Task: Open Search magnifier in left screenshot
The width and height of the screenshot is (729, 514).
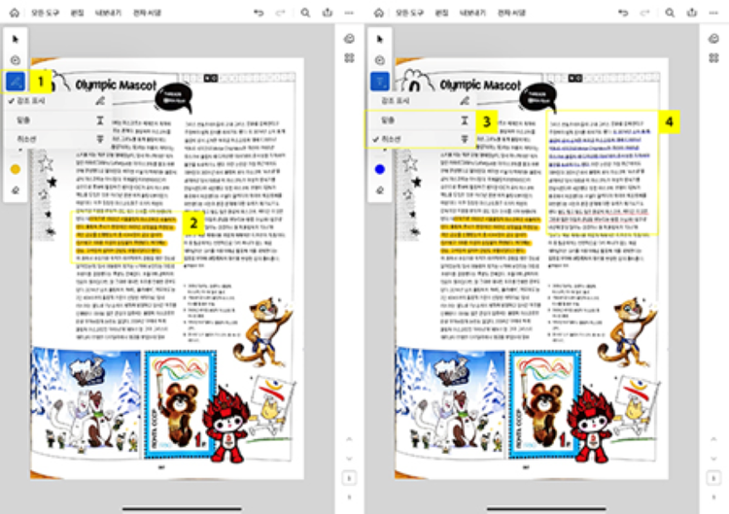Action: (x=305, y=13)
